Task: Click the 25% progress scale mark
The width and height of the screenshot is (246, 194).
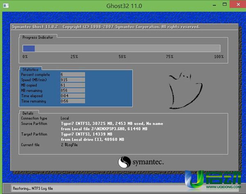Action: pyautogui.click(x=74, y=57)
